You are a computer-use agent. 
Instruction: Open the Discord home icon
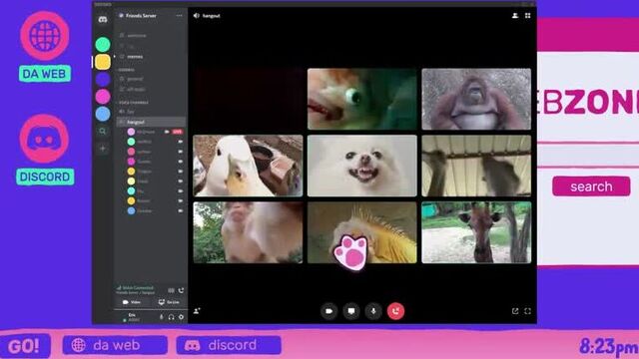pyautogui.click(x=103, y=19)
